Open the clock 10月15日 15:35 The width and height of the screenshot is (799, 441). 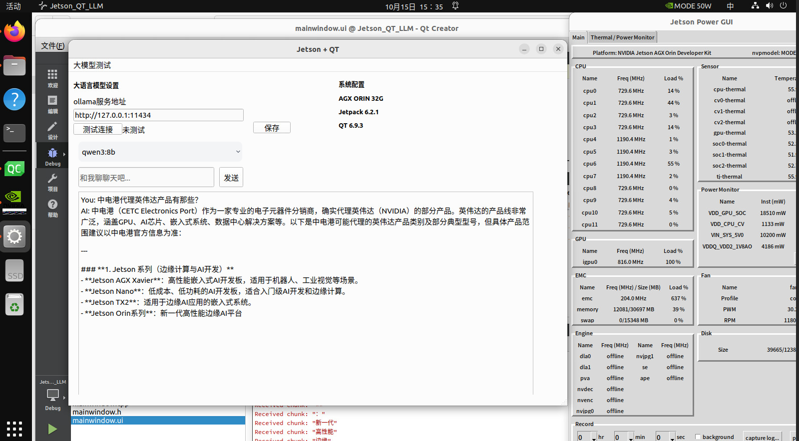pos(414,6)
